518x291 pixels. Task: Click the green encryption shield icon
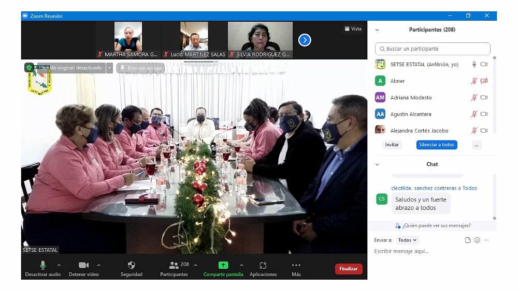(x=29, y=67)
